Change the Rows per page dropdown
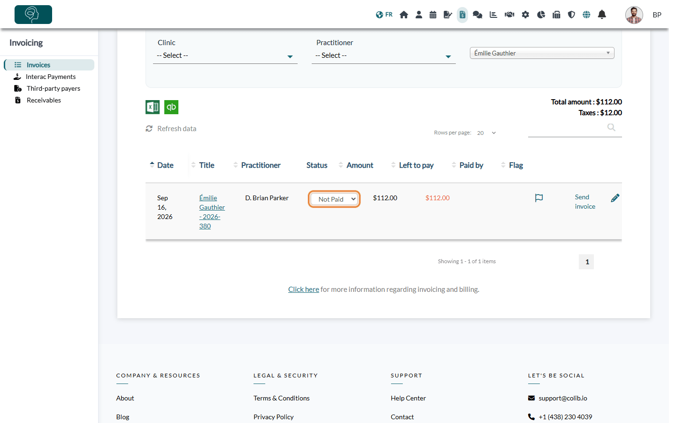Viewport: 676px width, 423px height. point(487,133)
